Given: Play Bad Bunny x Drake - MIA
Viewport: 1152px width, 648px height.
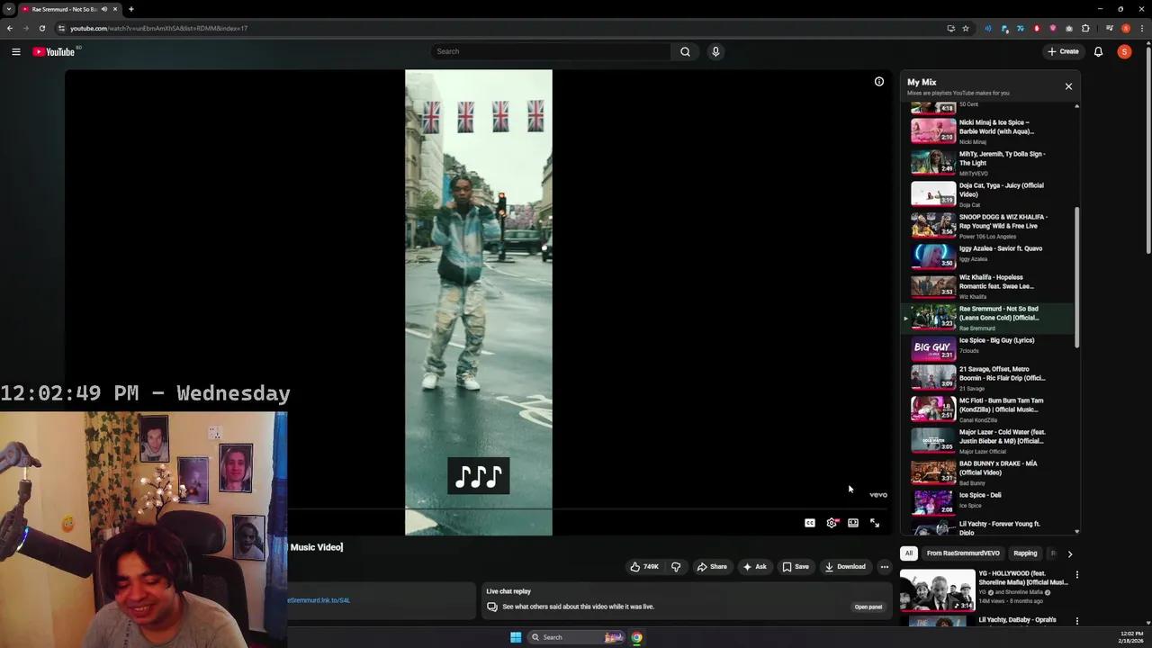Looking at the screenshot, I should tap(987, 472).
